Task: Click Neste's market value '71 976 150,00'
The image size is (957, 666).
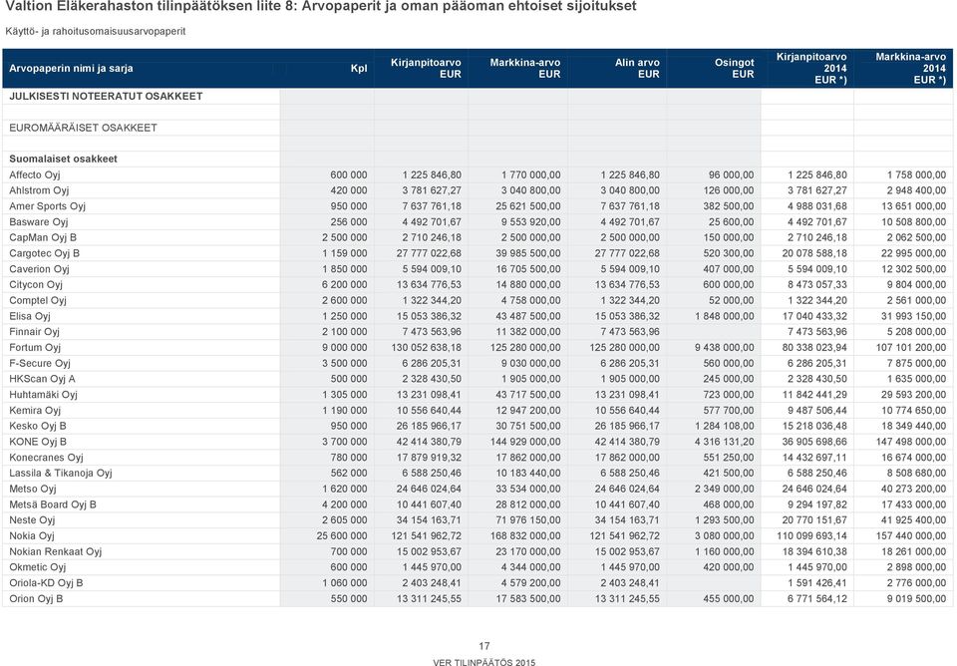Action: (x=528, y=520)
